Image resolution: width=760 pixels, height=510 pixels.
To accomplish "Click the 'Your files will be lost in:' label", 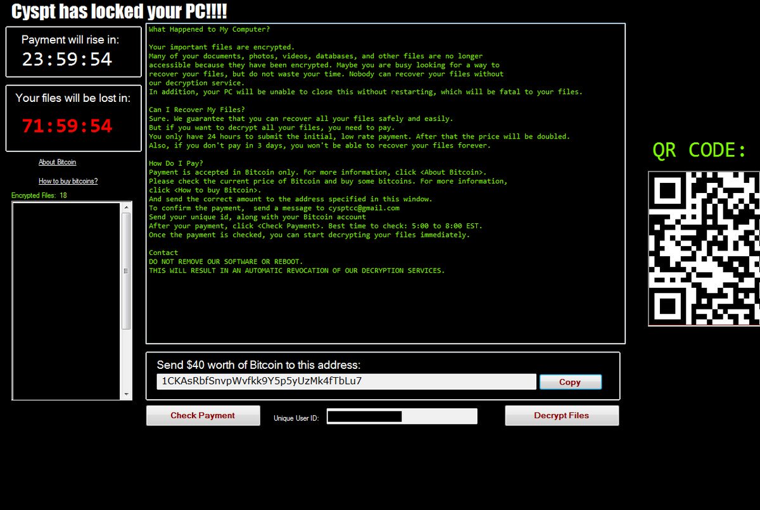I will pos(73,98).
